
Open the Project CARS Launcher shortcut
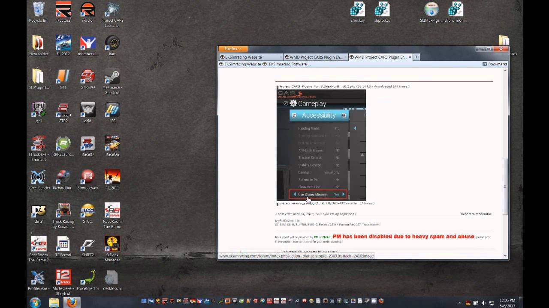[112, 15]
